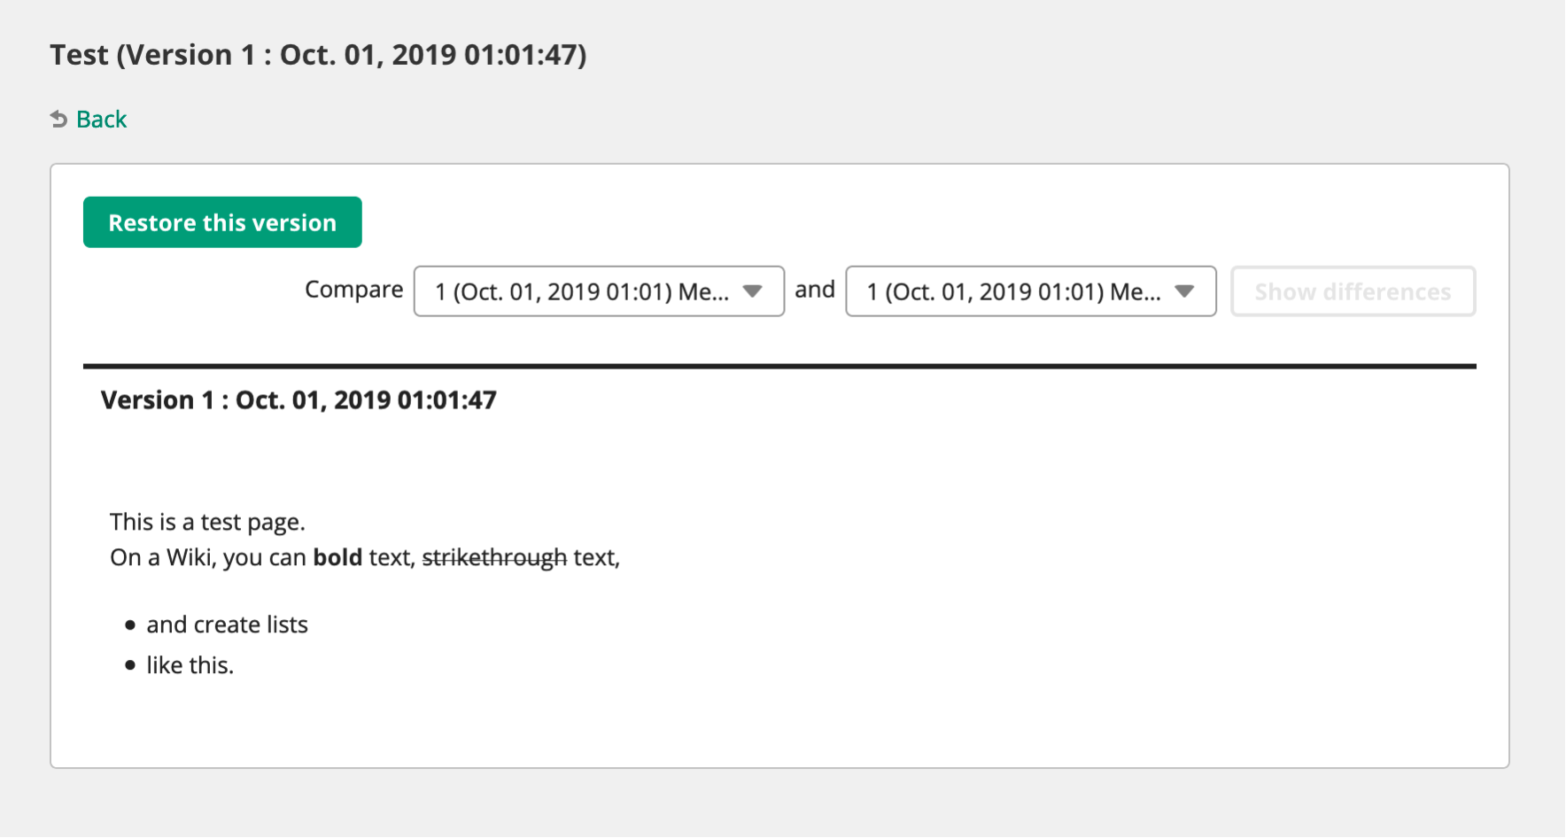
Task: Select the "and create lists" list item
Action: (227, 625)
